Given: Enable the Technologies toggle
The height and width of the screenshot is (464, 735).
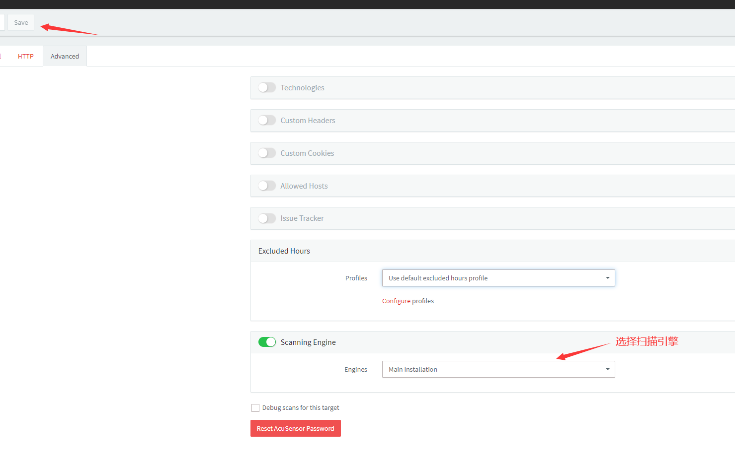Looking at the screenshot, I should pos(267,87).
